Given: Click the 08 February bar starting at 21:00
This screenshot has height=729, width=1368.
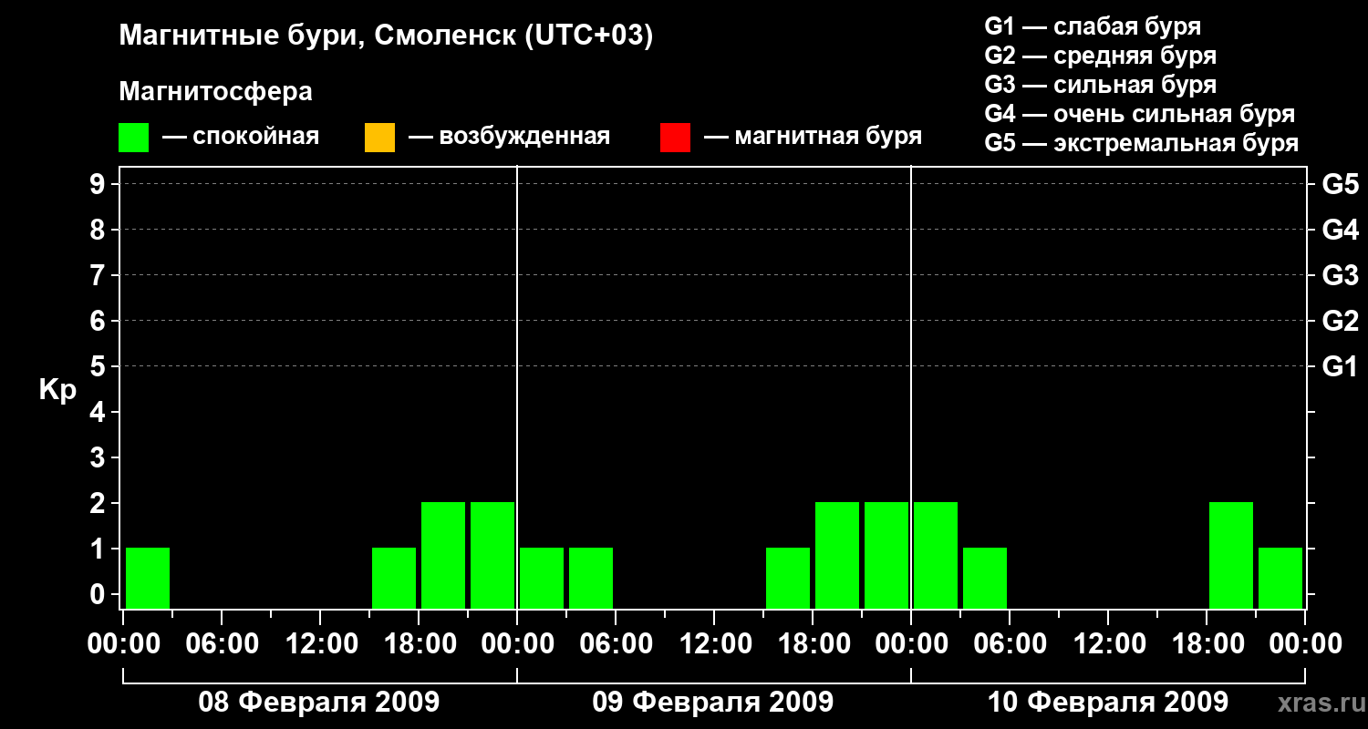Looking at the screenshot, I should [x=492, y=555].
